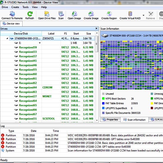This screenshot has width=163, height=163.
Task: Click the Recognized55 drive icon
Action: pyautogui.click(x=16, y=70)
